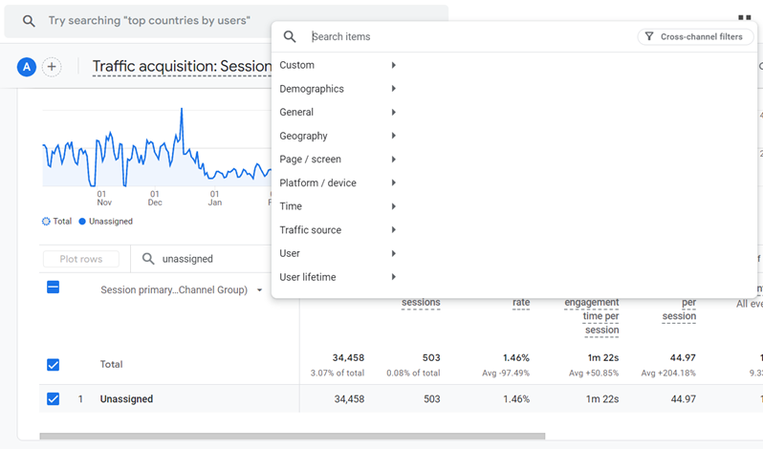763x449 pixels.
Task: Click the Avg +204.18% text
Action: pos(668,374)
